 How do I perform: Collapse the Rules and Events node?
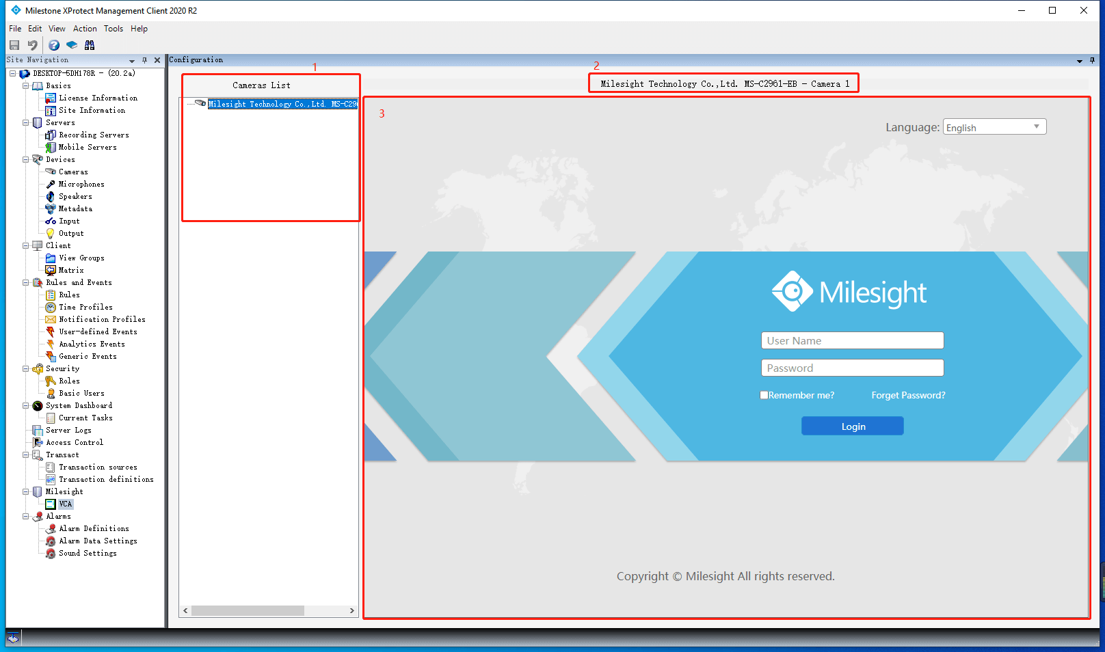[x=25, y=283]
